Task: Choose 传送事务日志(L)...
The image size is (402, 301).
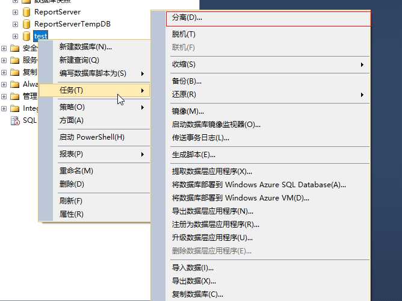Action: tap(261, 138)
